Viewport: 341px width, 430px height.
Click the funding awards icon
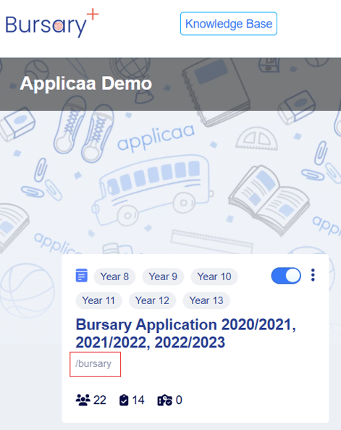point(164,400)
